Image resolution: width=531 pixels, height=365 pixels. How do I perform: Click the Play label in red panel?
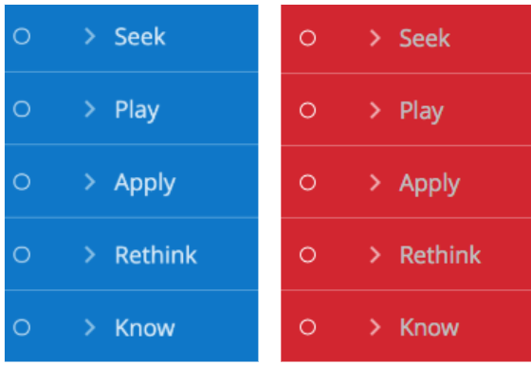click(422, 112)
